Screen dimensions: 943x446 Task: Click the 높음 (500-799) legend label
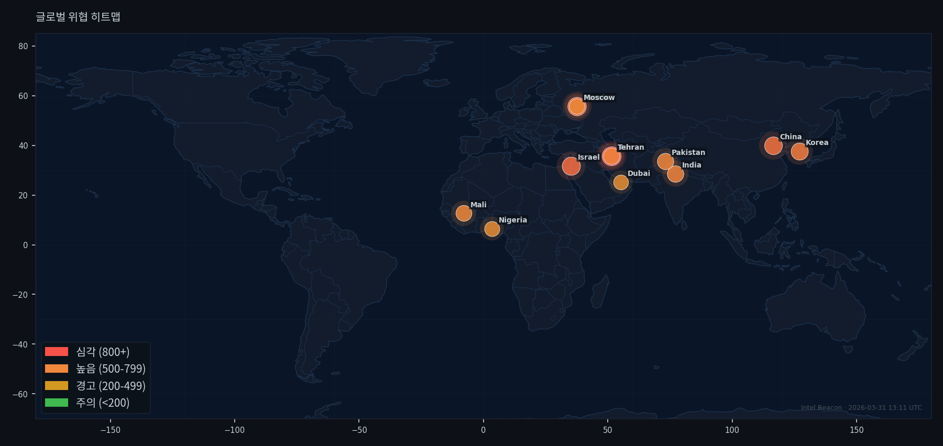pos(111,369)
